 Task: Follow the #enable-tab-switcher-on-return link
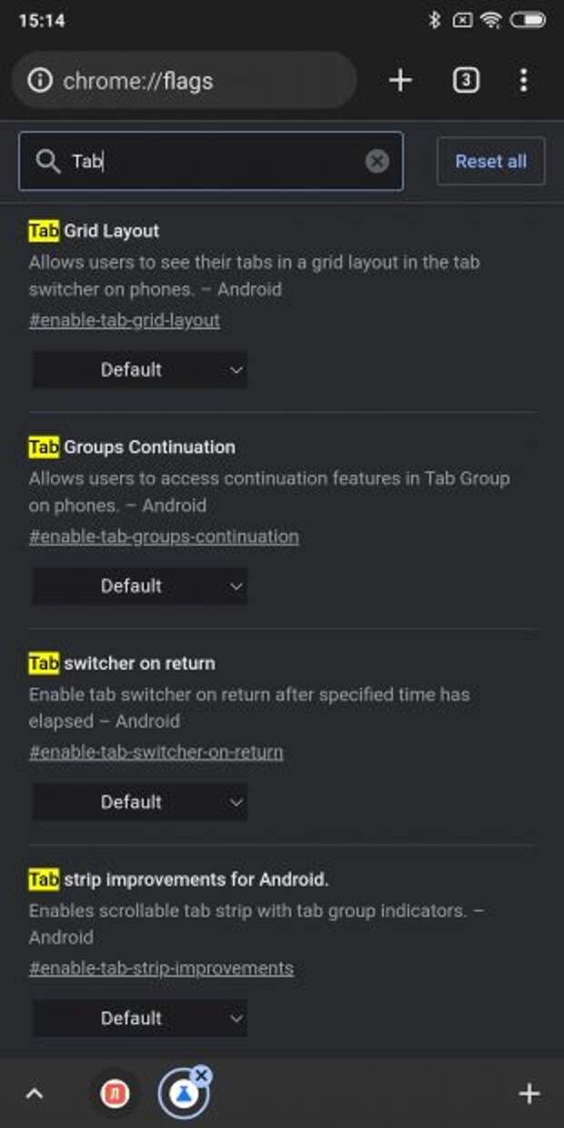(x=156, y=752)
